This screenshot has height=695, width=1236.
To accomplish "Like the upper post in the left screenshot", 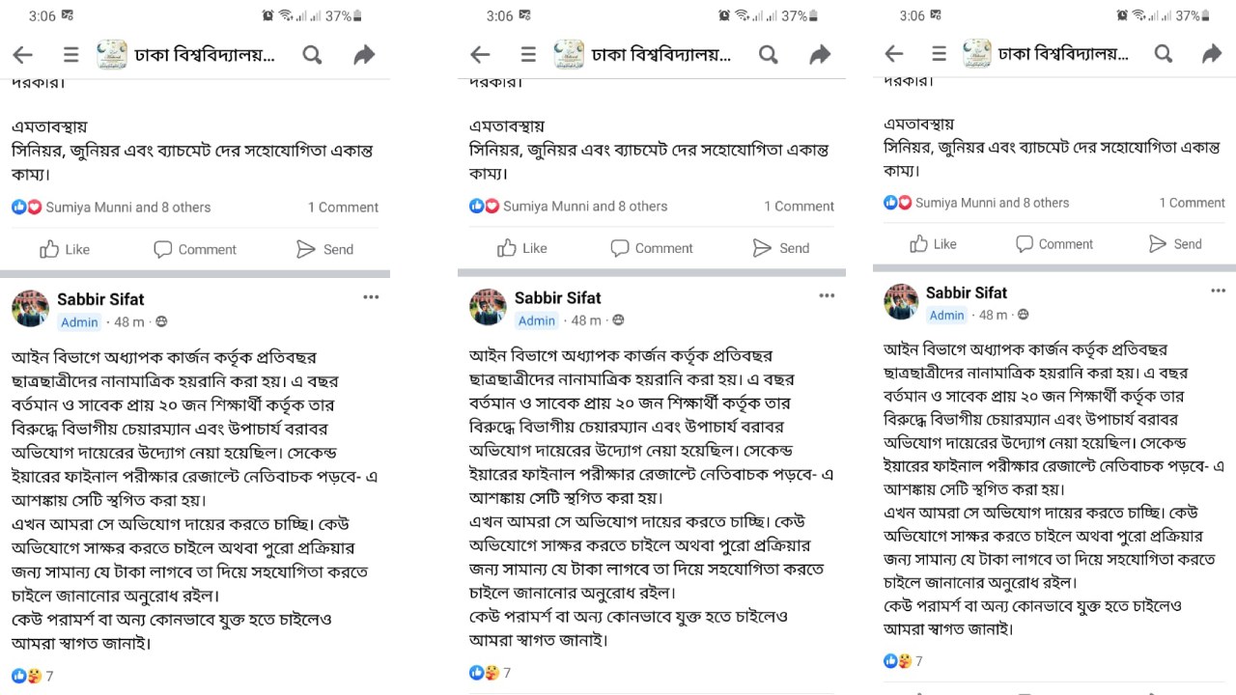I will point(65,249).
